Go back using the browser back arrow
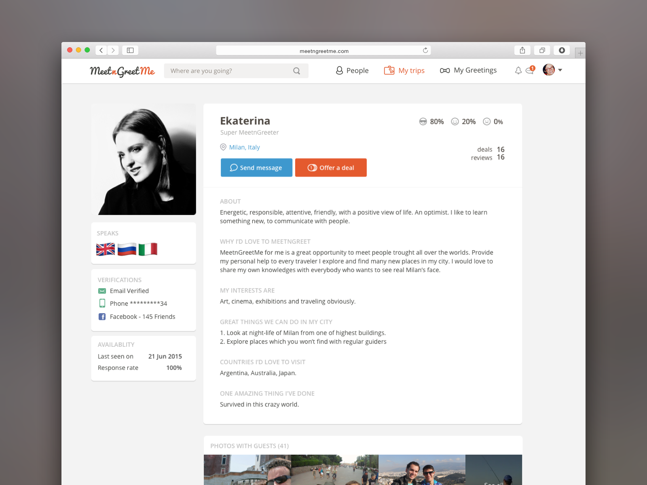 (x=101, y=50)
